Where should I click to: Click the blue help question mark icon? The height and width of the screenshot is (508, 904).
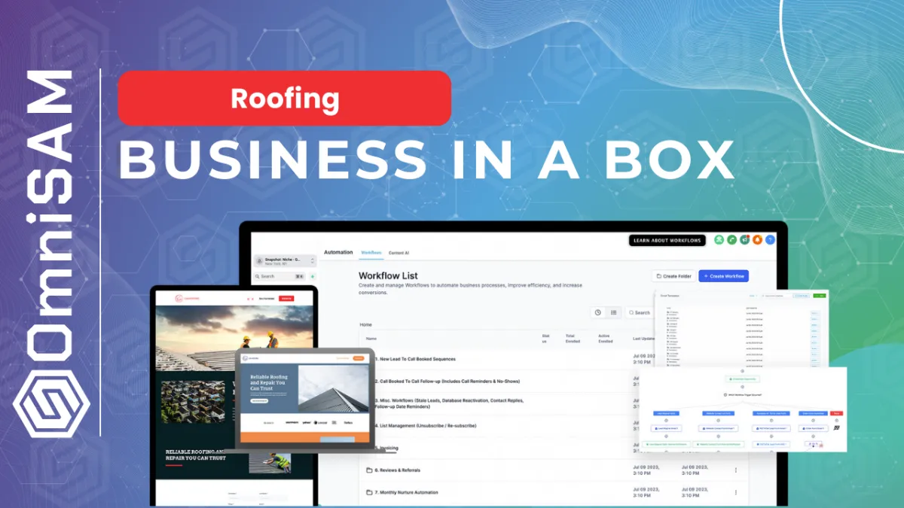click(x=770, y=239)
